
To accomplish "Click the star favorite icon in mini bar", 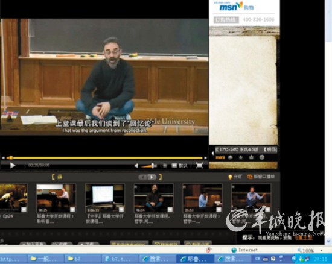I will coord(240,157).
